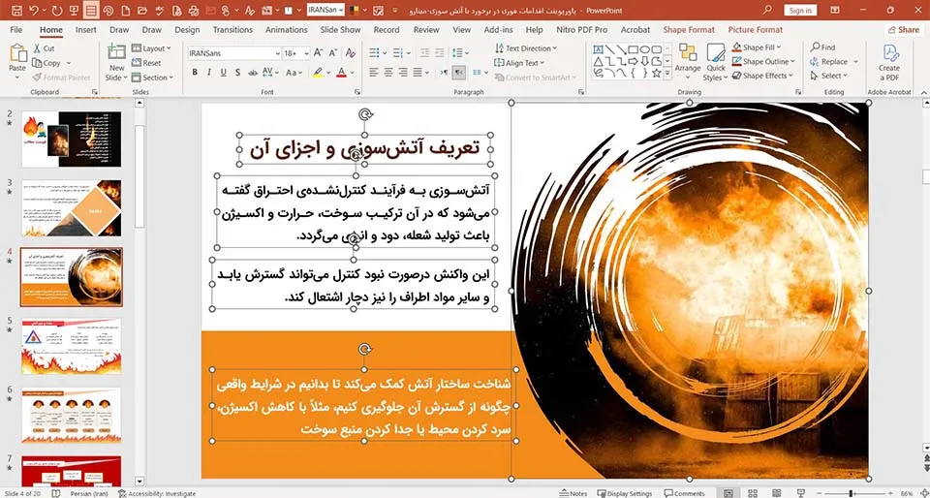Align text left in Paragraph group
930x498 pixels.
click(x=374, y=73)
